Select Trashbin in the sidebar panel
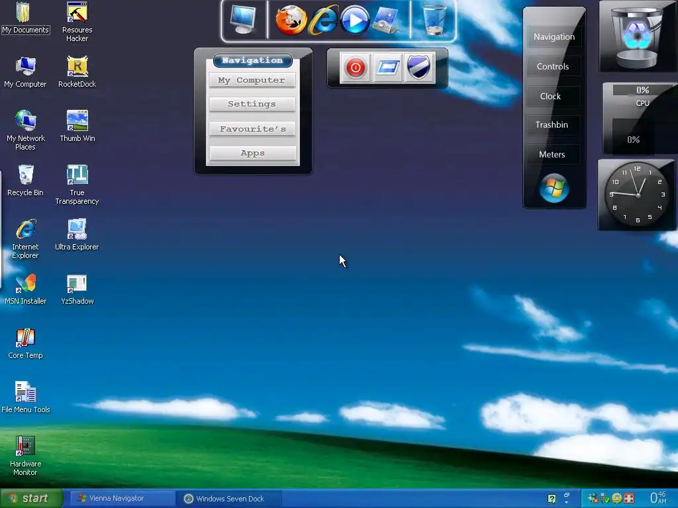The height and width of the screenshot is (508, 678). point(552,125)
